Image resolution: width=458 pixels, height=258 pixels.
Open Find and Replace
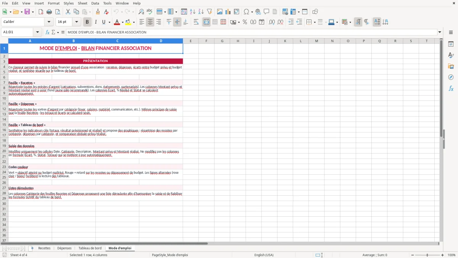(141, 12)
